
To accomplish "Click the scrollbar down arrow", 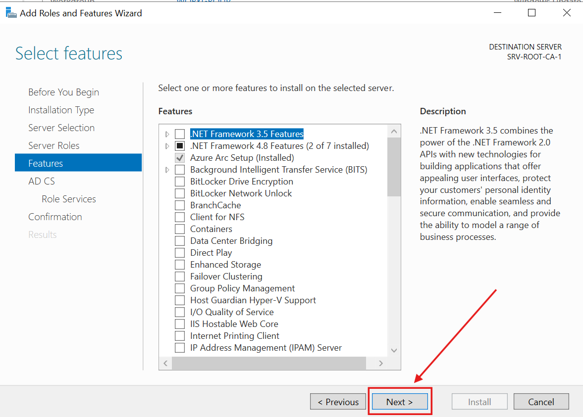I will 394,350.
